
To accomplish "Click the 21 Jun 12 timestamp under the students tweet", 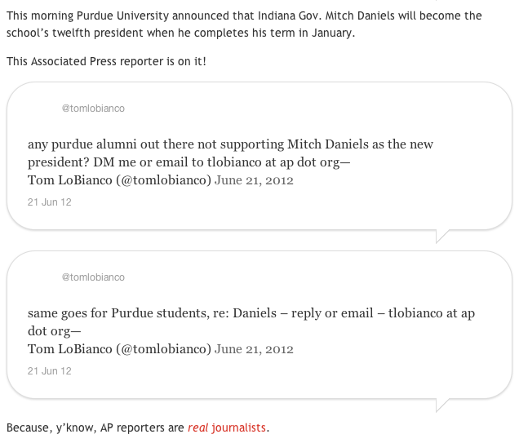I will coord(50,370).
